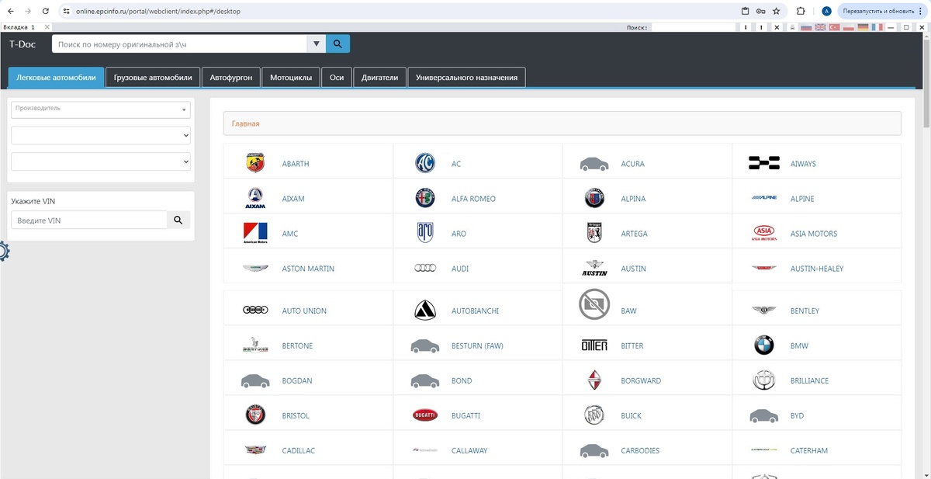Viewport: 931px width, 479px height.
Task: Switch to Грузовые автомобили tab
Action: [153, 78]
